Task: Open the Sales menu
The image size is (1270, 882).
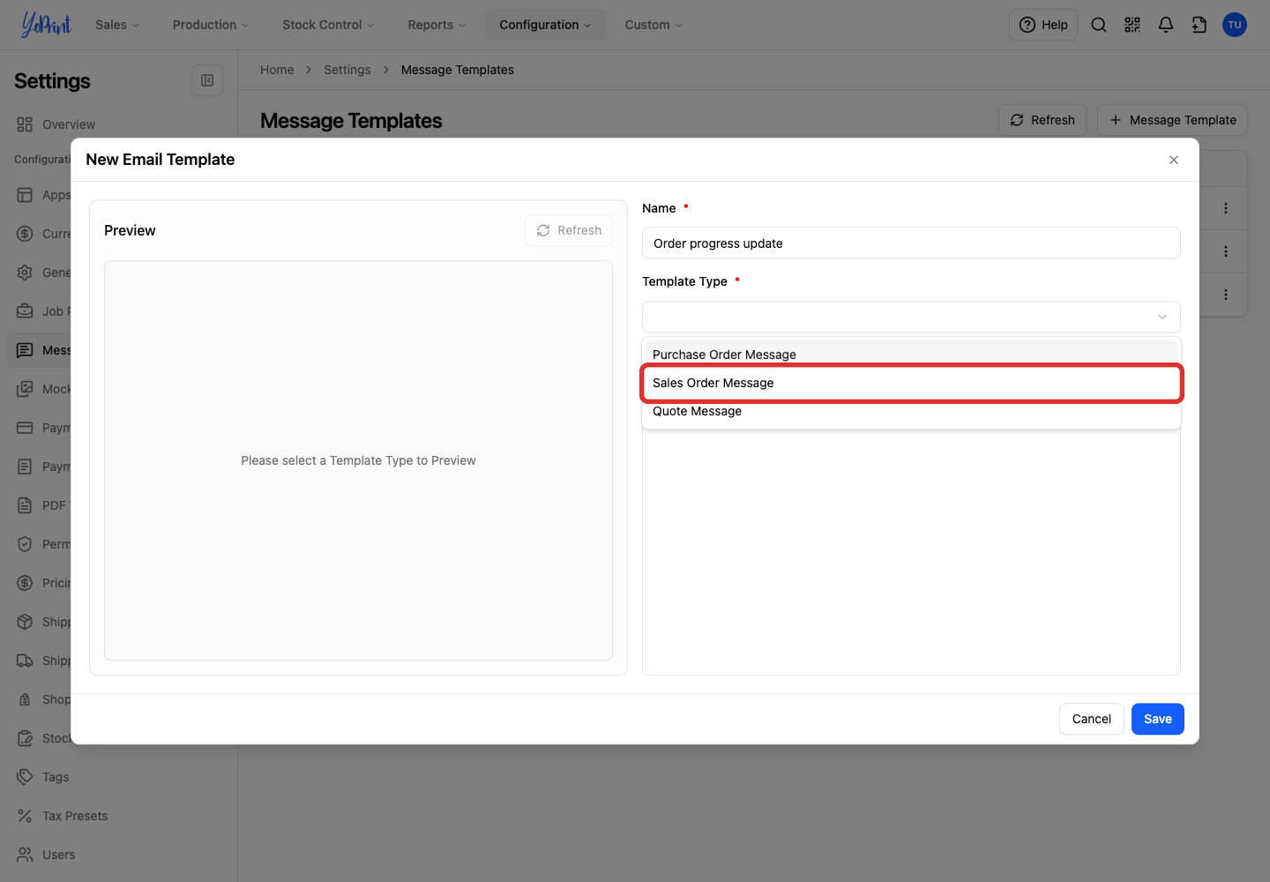Action: pos(117,25)
